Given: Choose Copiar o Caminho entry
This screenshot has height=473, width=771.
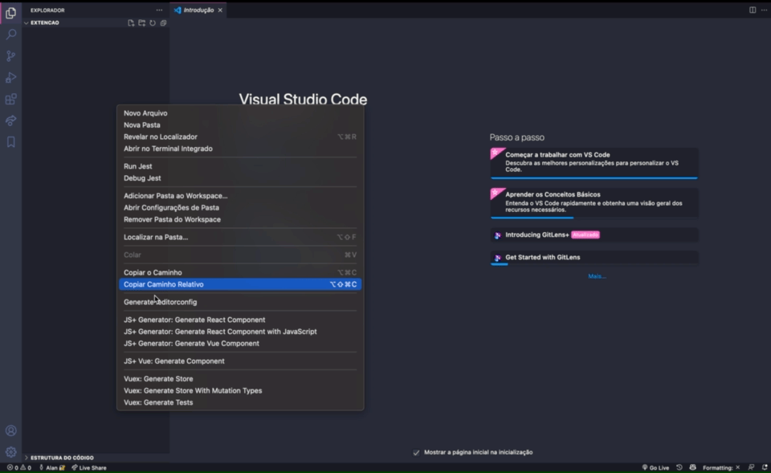Looking at the screenshot, I should point(240,272).
